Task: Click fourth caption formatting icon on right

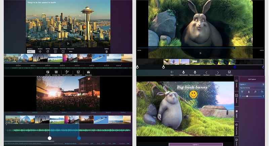Action: (x=262, y=92)
